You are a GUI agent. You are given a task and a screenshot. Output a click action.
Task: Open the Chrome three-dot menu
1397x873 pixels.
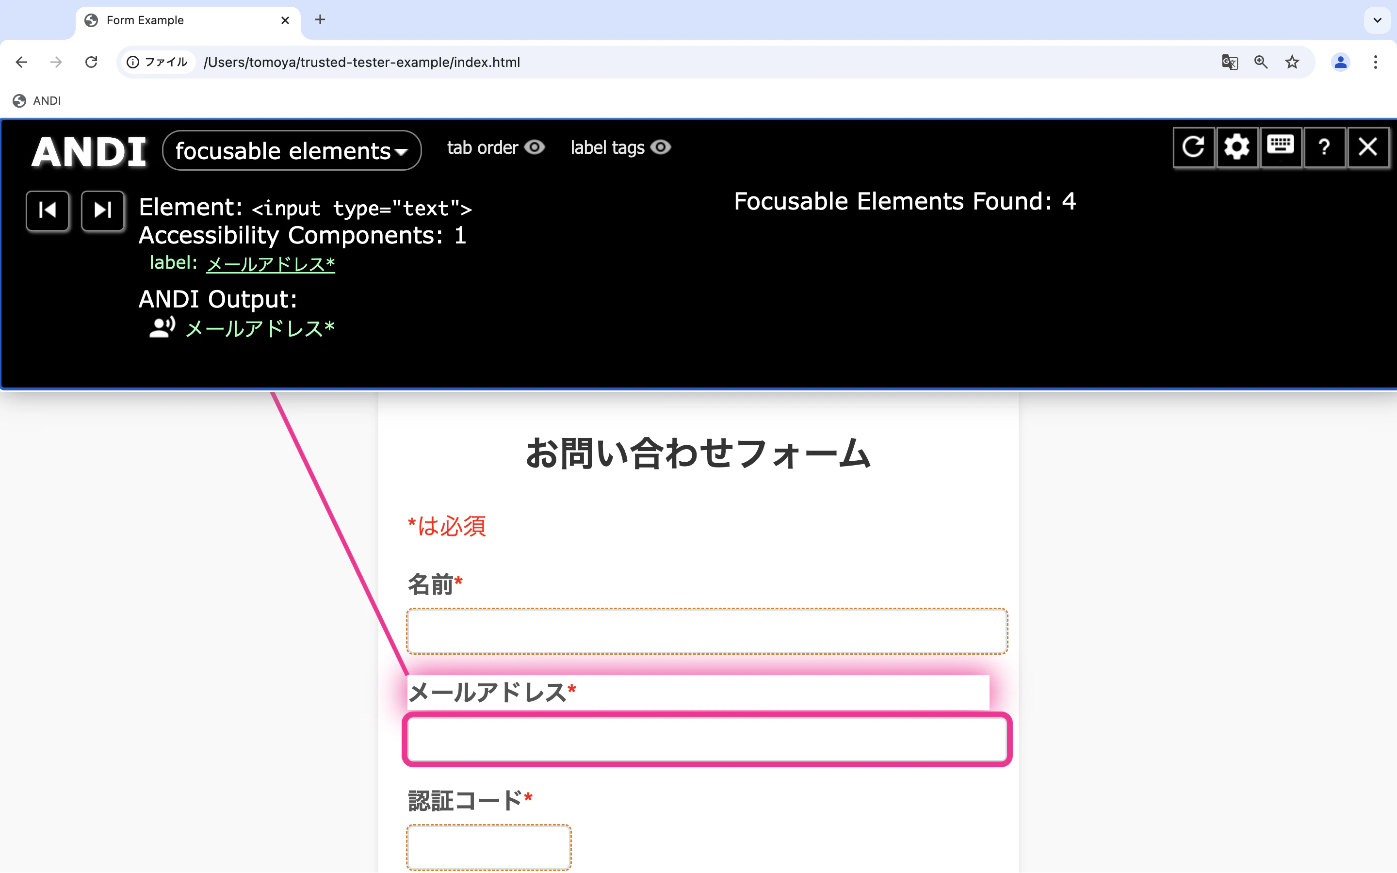(1376, 62)
